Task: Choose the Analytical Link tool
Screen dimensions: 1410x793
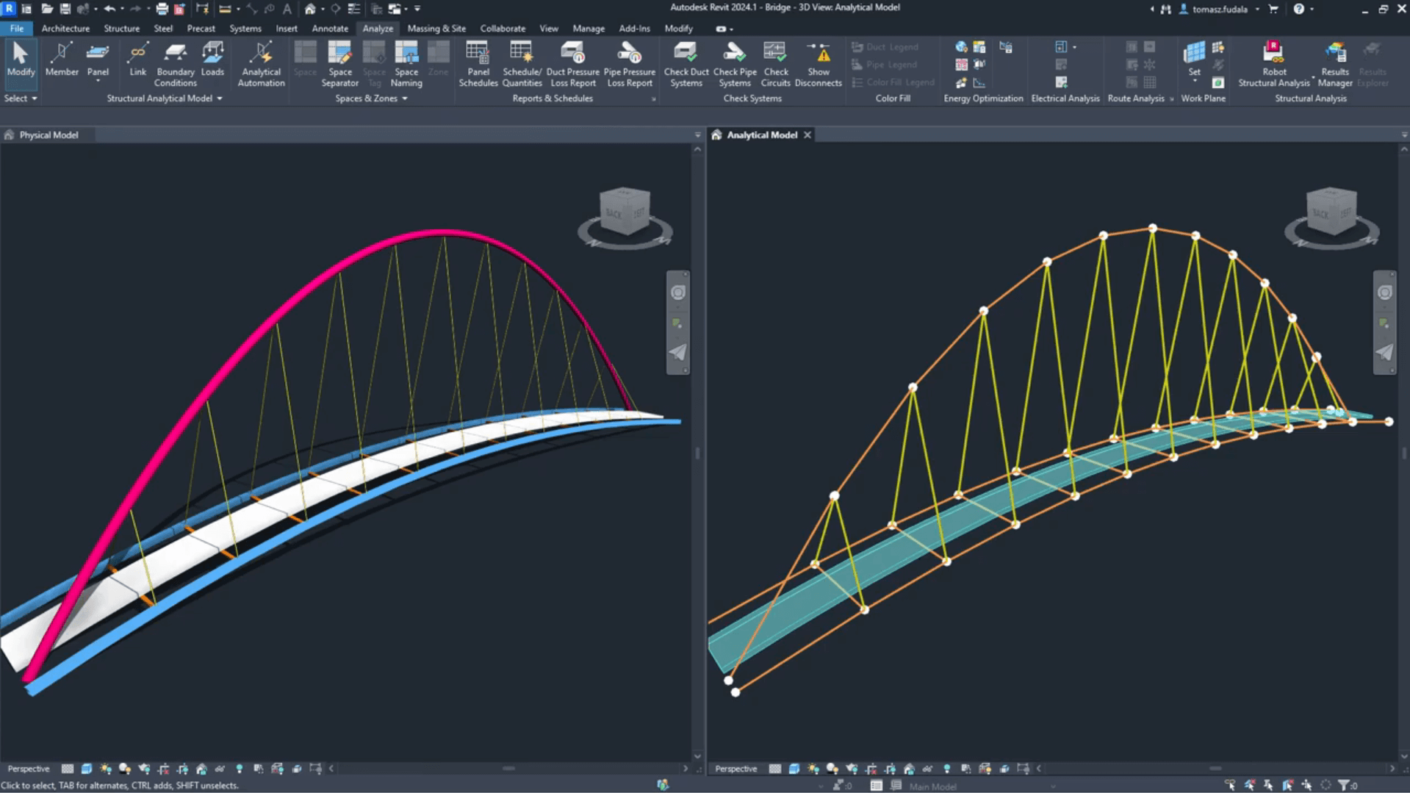Action: click(x=137, y=59)
